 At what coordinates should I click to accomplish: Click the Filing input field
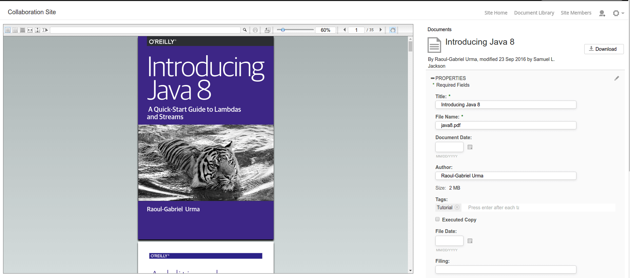click(506, 270)
